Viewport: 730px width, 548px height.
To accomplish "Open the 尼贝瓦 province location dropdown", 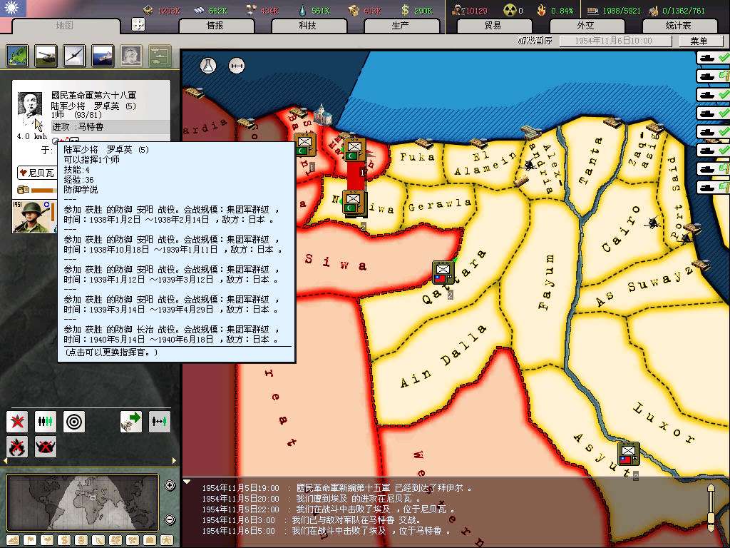I will point(36,173).
